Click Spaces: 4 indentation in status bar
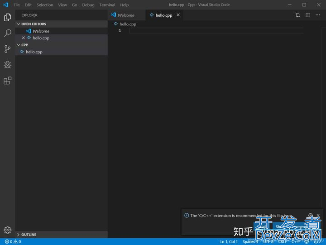The height and width of the screenshot is (245, 326). [250, 241]
